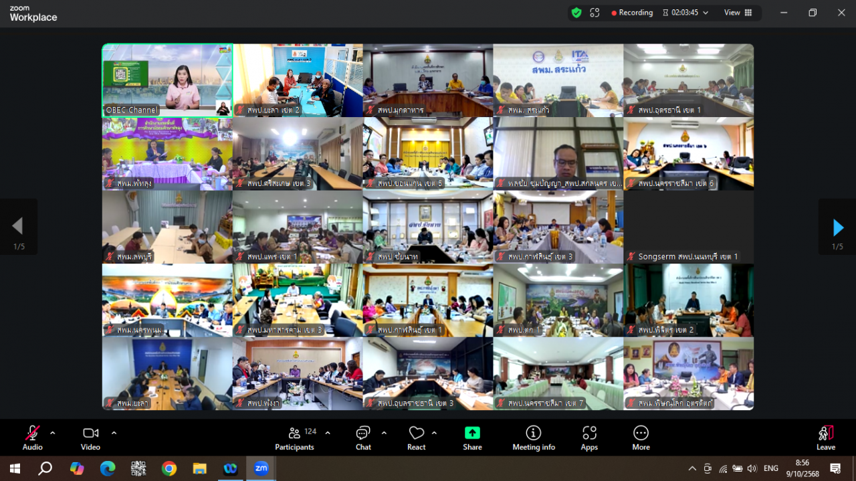This screenshot has height=481, width=856.
Task: Go to previous gallery page arrow
Action: tap(17, 227)
